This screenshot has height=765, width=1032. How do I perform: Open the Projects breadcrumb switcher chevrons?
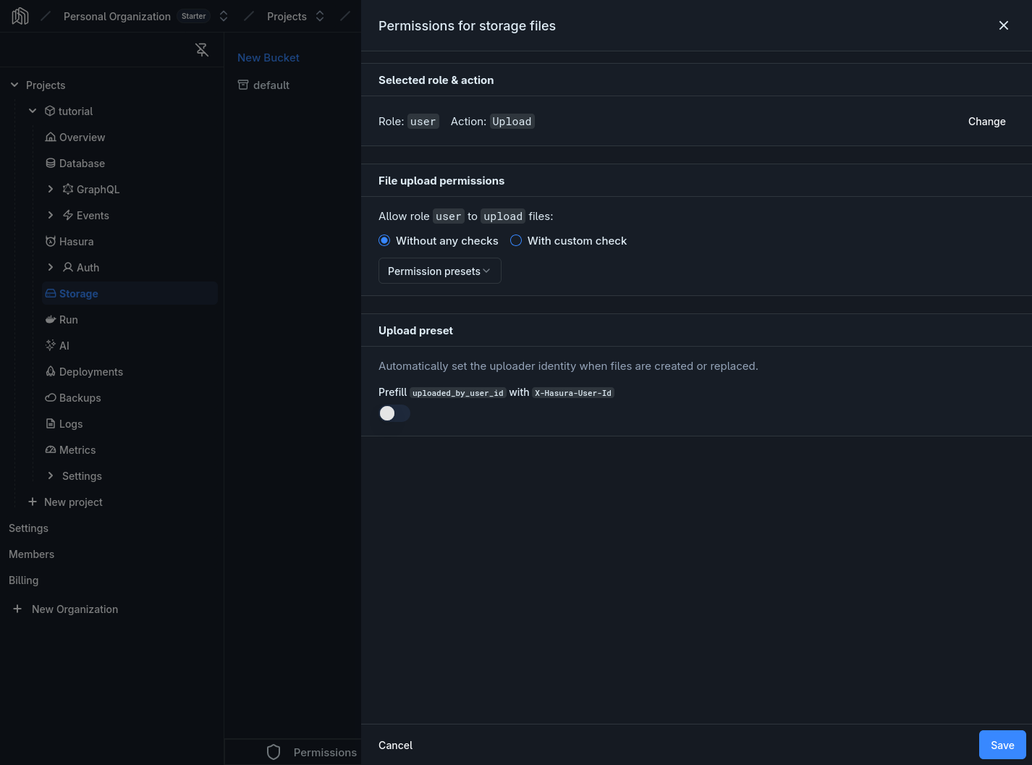[320, 16]
